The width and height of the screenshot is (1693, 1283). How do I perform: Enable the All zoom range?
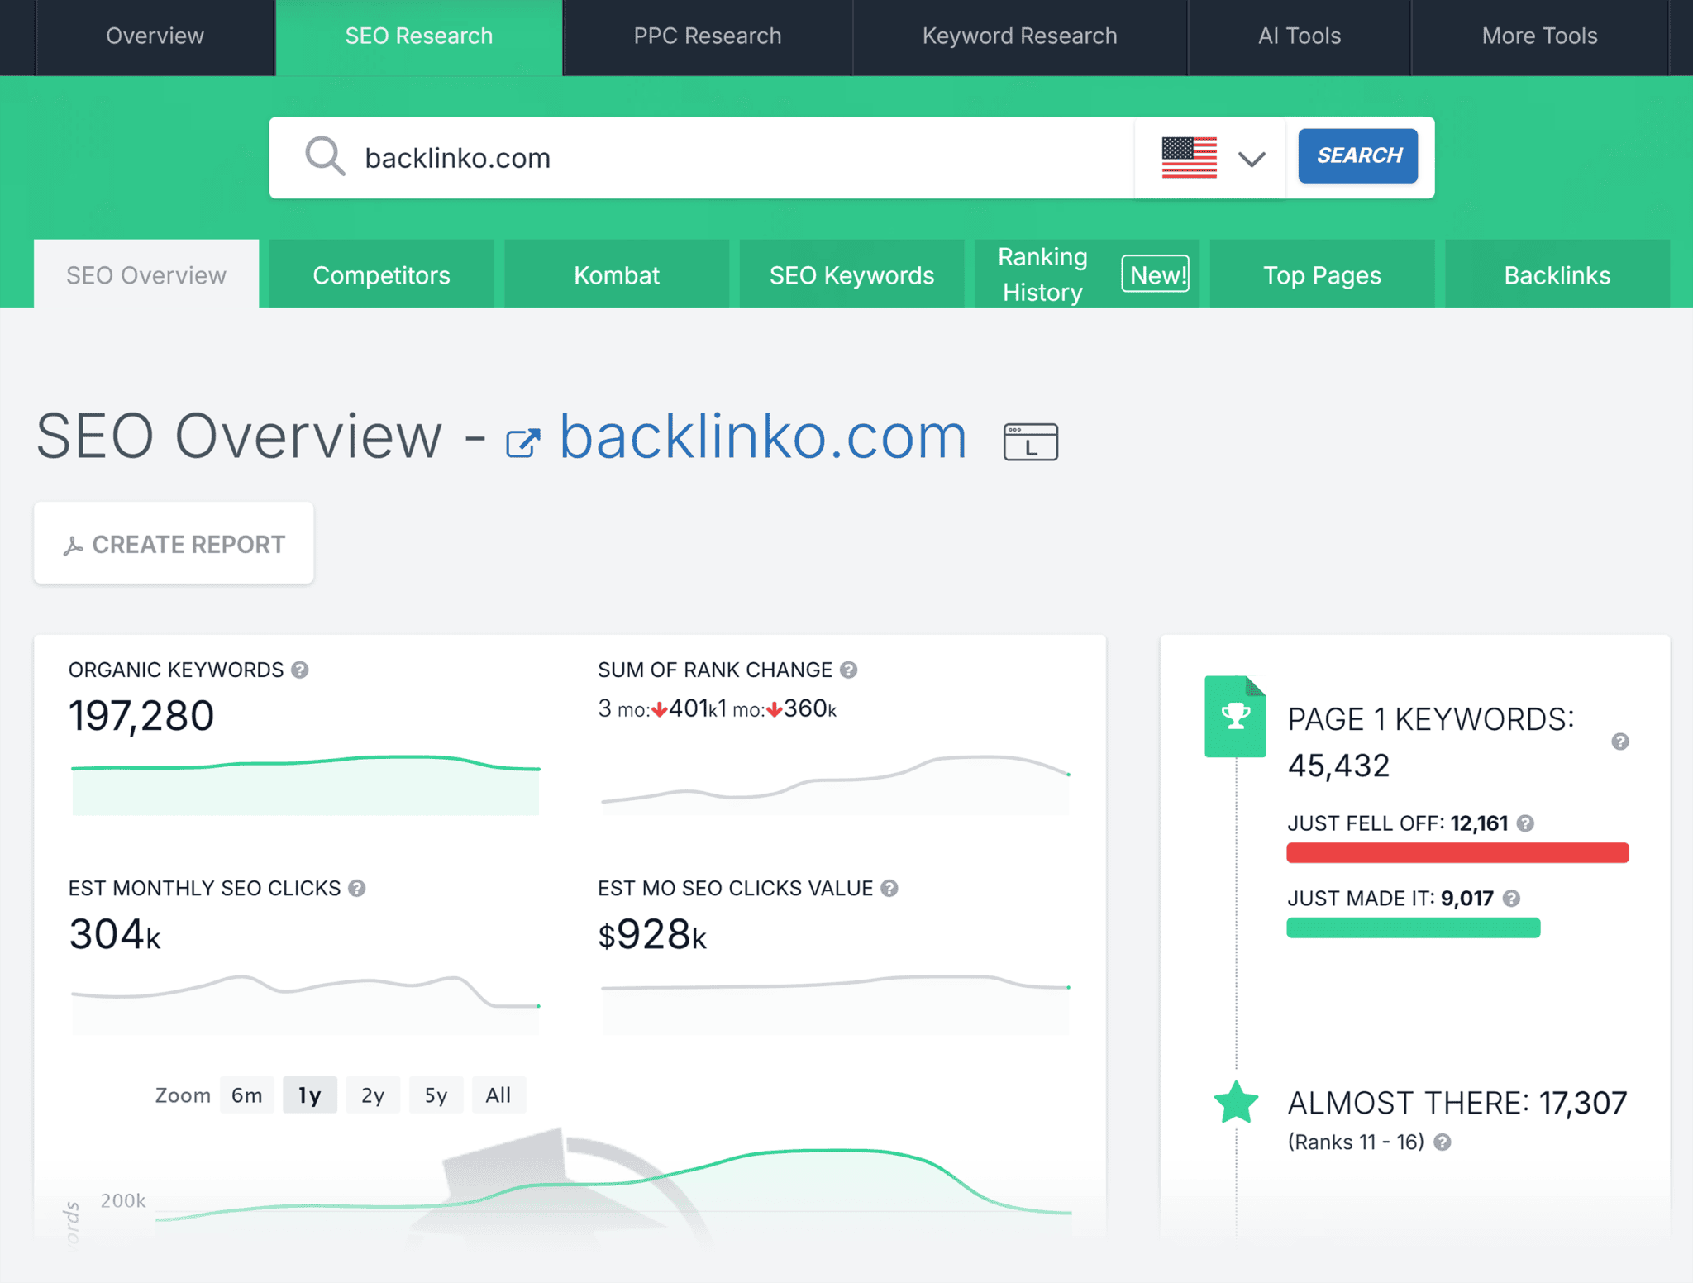click(x=498, y=1094)
